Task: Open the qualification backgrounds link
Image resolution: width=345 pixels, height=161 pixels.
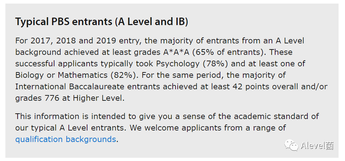Action: coord(66,139)
